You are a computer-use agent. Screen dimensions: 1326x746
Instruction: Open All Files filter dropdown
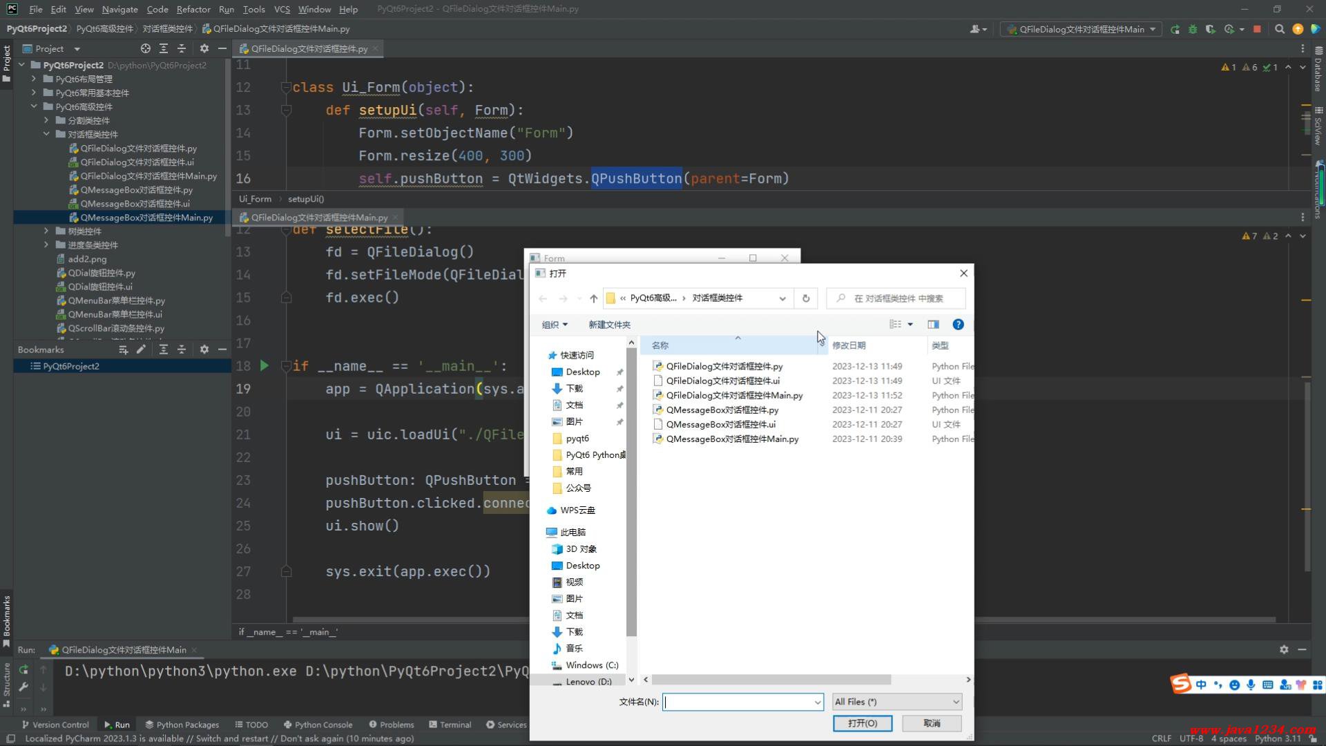[897, 702]
